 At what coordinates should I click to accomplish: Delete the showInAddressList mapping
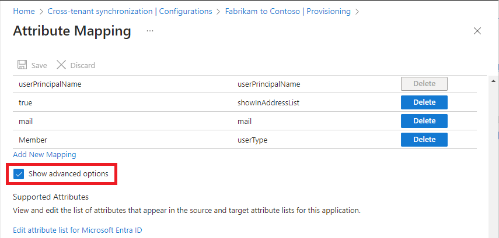pyautogui.click(x=424, y=102)
